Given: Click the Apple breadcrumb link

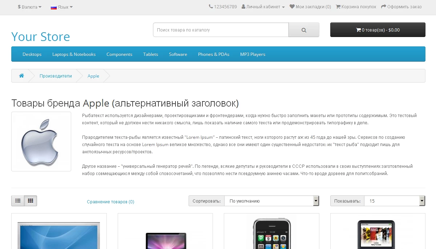Looking at the screenshot, I should pos(93,76).
